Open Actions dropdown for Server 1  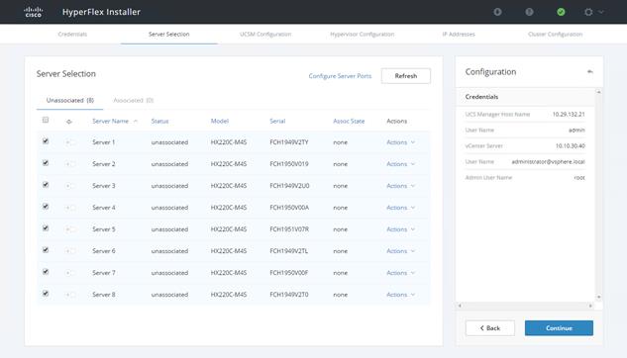tap(401, 142)
